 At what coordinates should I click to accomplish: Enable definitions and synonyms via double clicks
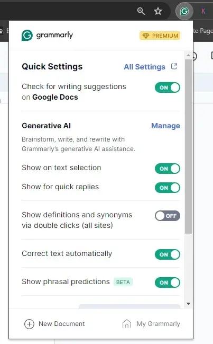click(168, 216)
